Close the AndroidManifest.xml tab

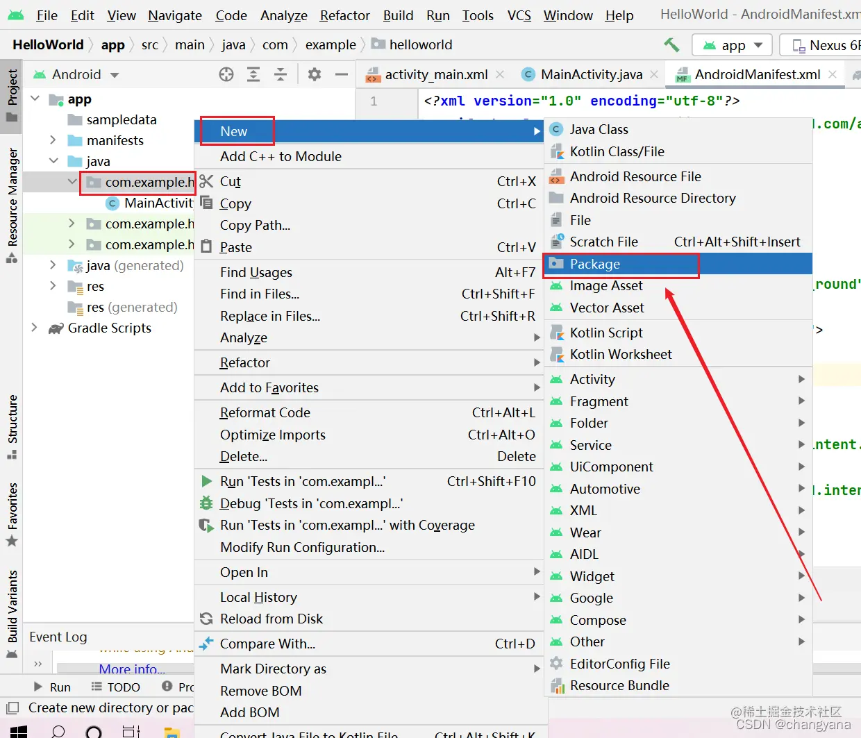pos(833,74)
